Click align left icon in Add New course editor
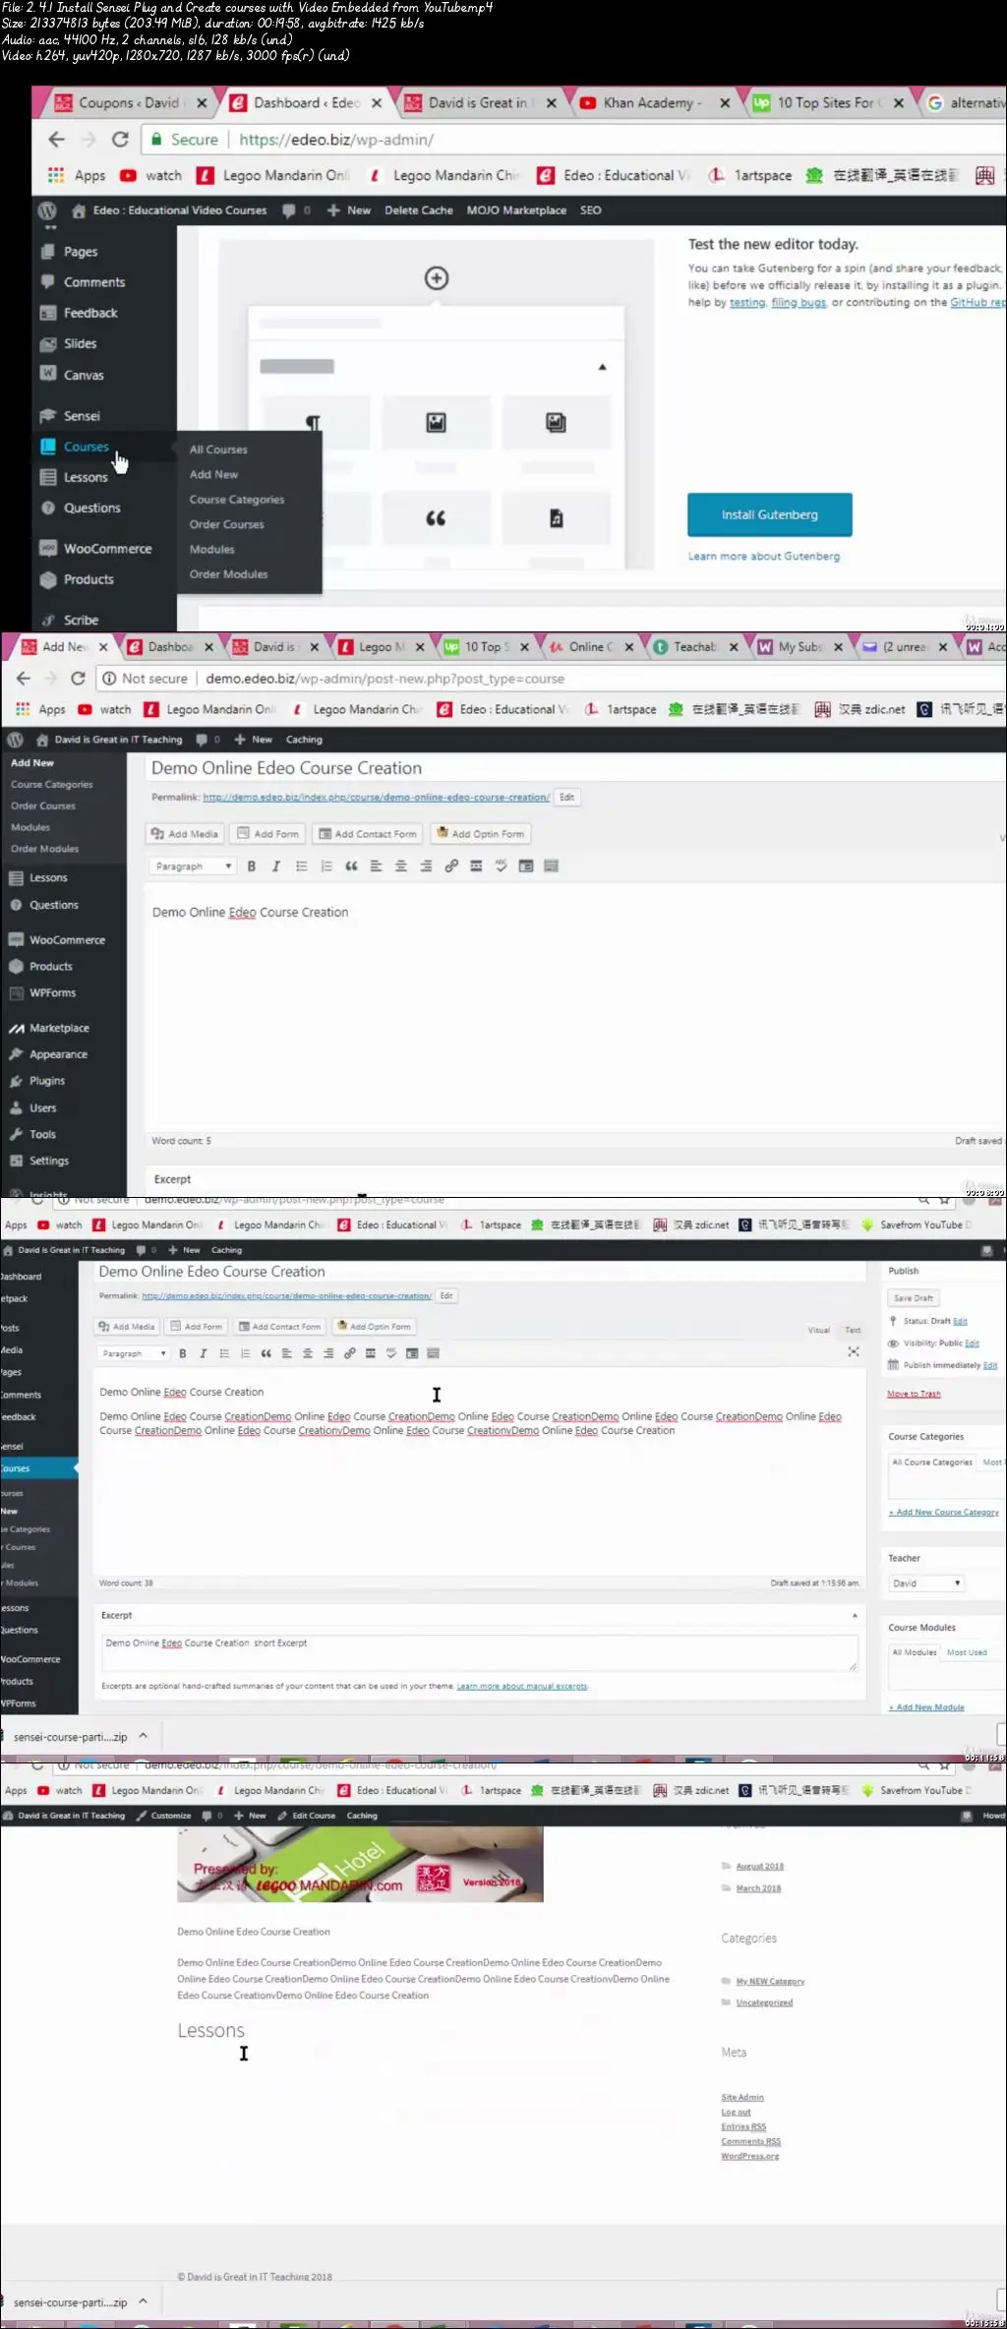1007x2329 pixels. pyautogui.click(x=376, y=866)
